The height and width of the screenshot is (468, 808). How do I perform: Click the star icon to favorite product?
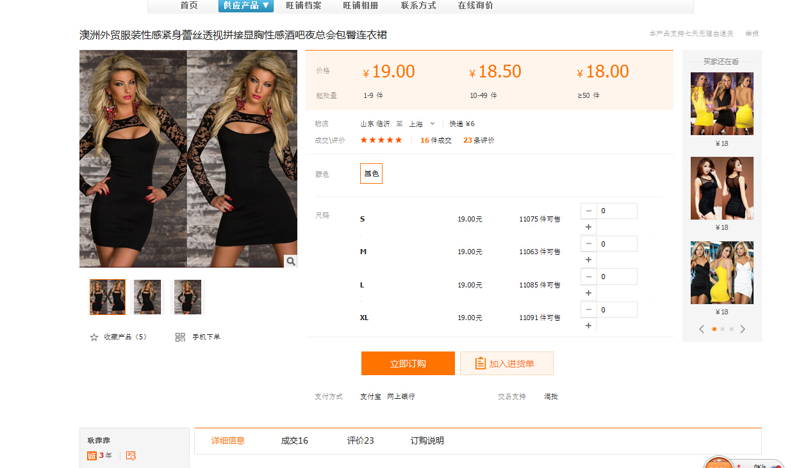click(94, 337)
